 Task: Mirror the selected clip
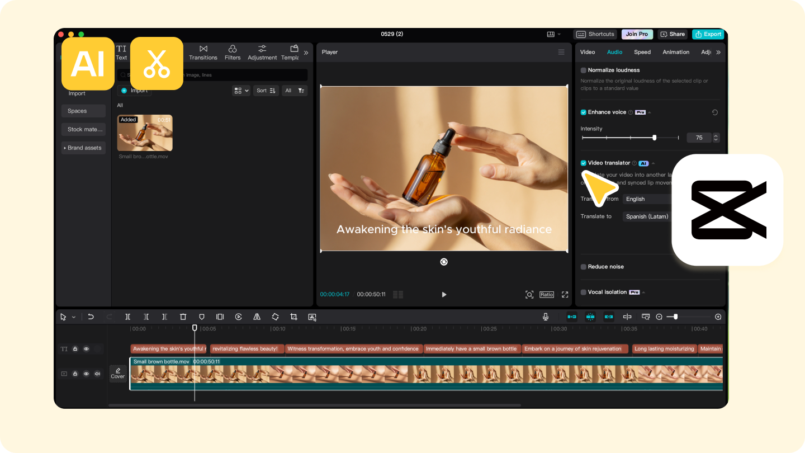257,317
